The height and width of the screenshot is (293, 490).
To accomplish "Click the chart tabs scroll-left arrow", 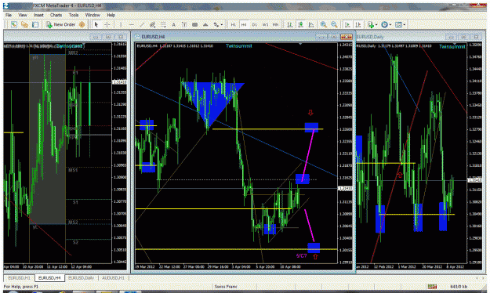I will click(477, 277).
